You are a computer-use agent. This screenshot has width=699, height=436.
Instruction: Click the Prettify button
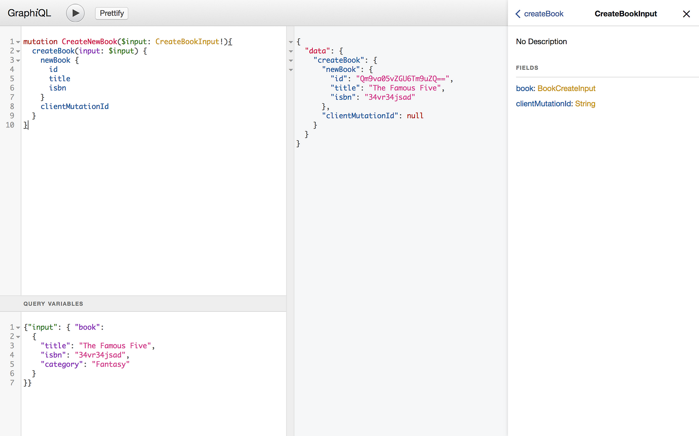point(112,13)
